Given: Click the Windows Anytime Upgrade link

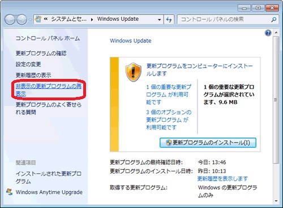Looking at the screenshot, I should click(49, 192).
